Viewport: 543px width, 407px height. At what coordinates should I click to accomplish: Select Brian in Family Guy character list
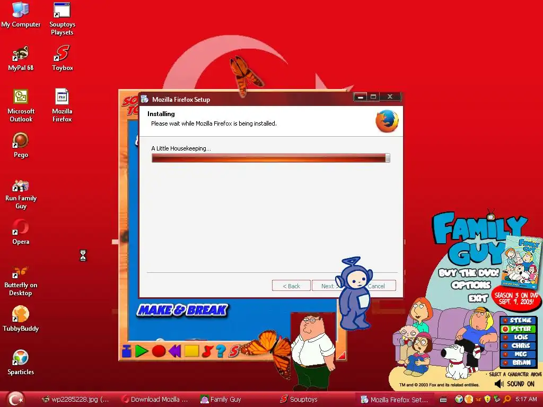[519, 362]
